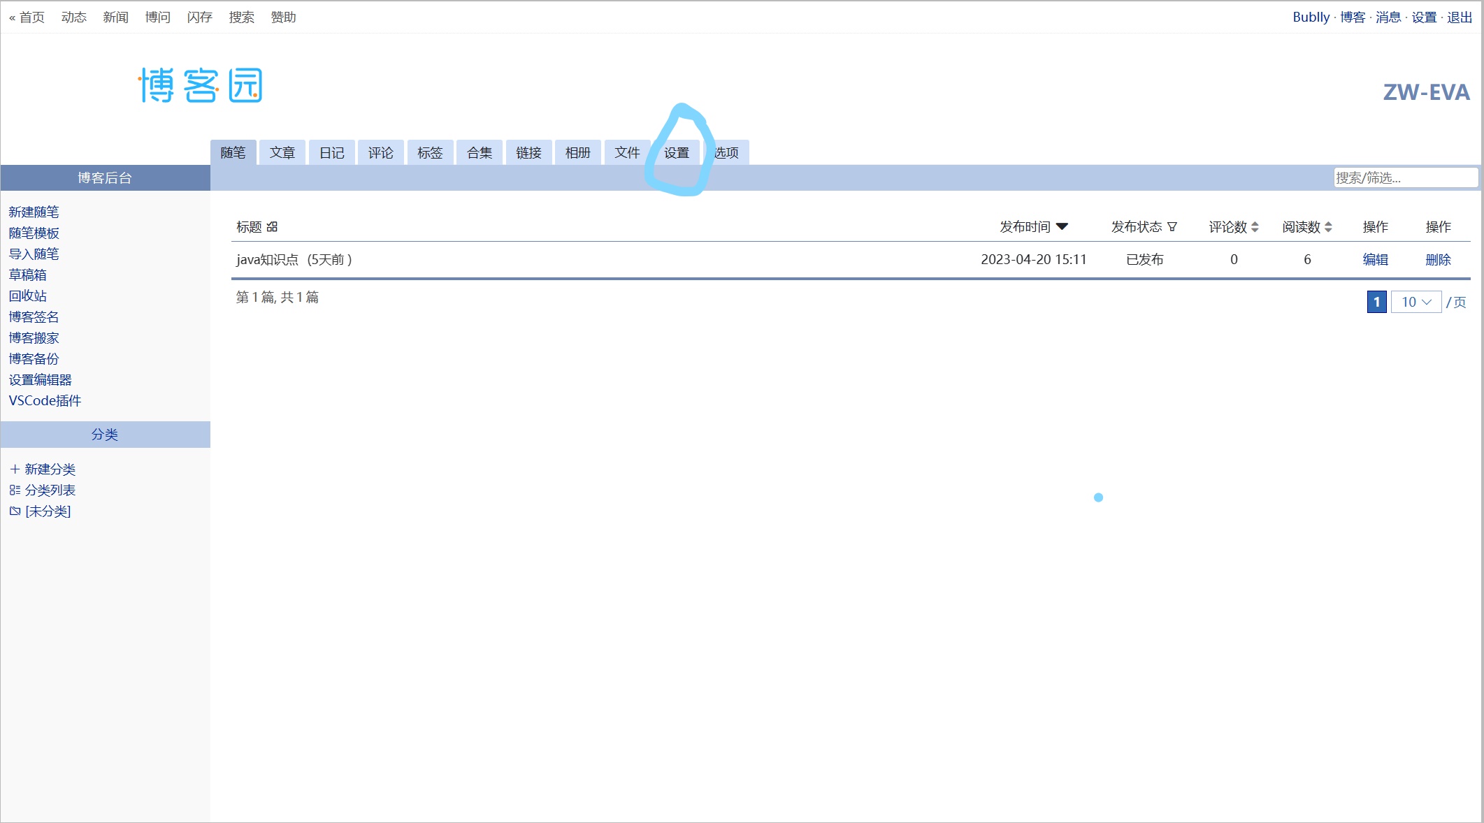The image size is (1484, 823).
Task: Open the 文件 tab
Action: tap(627, 152)
